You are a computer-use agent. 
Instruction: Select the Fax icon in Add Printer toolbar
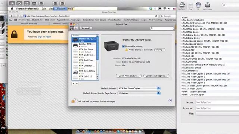tap(190, 6)
